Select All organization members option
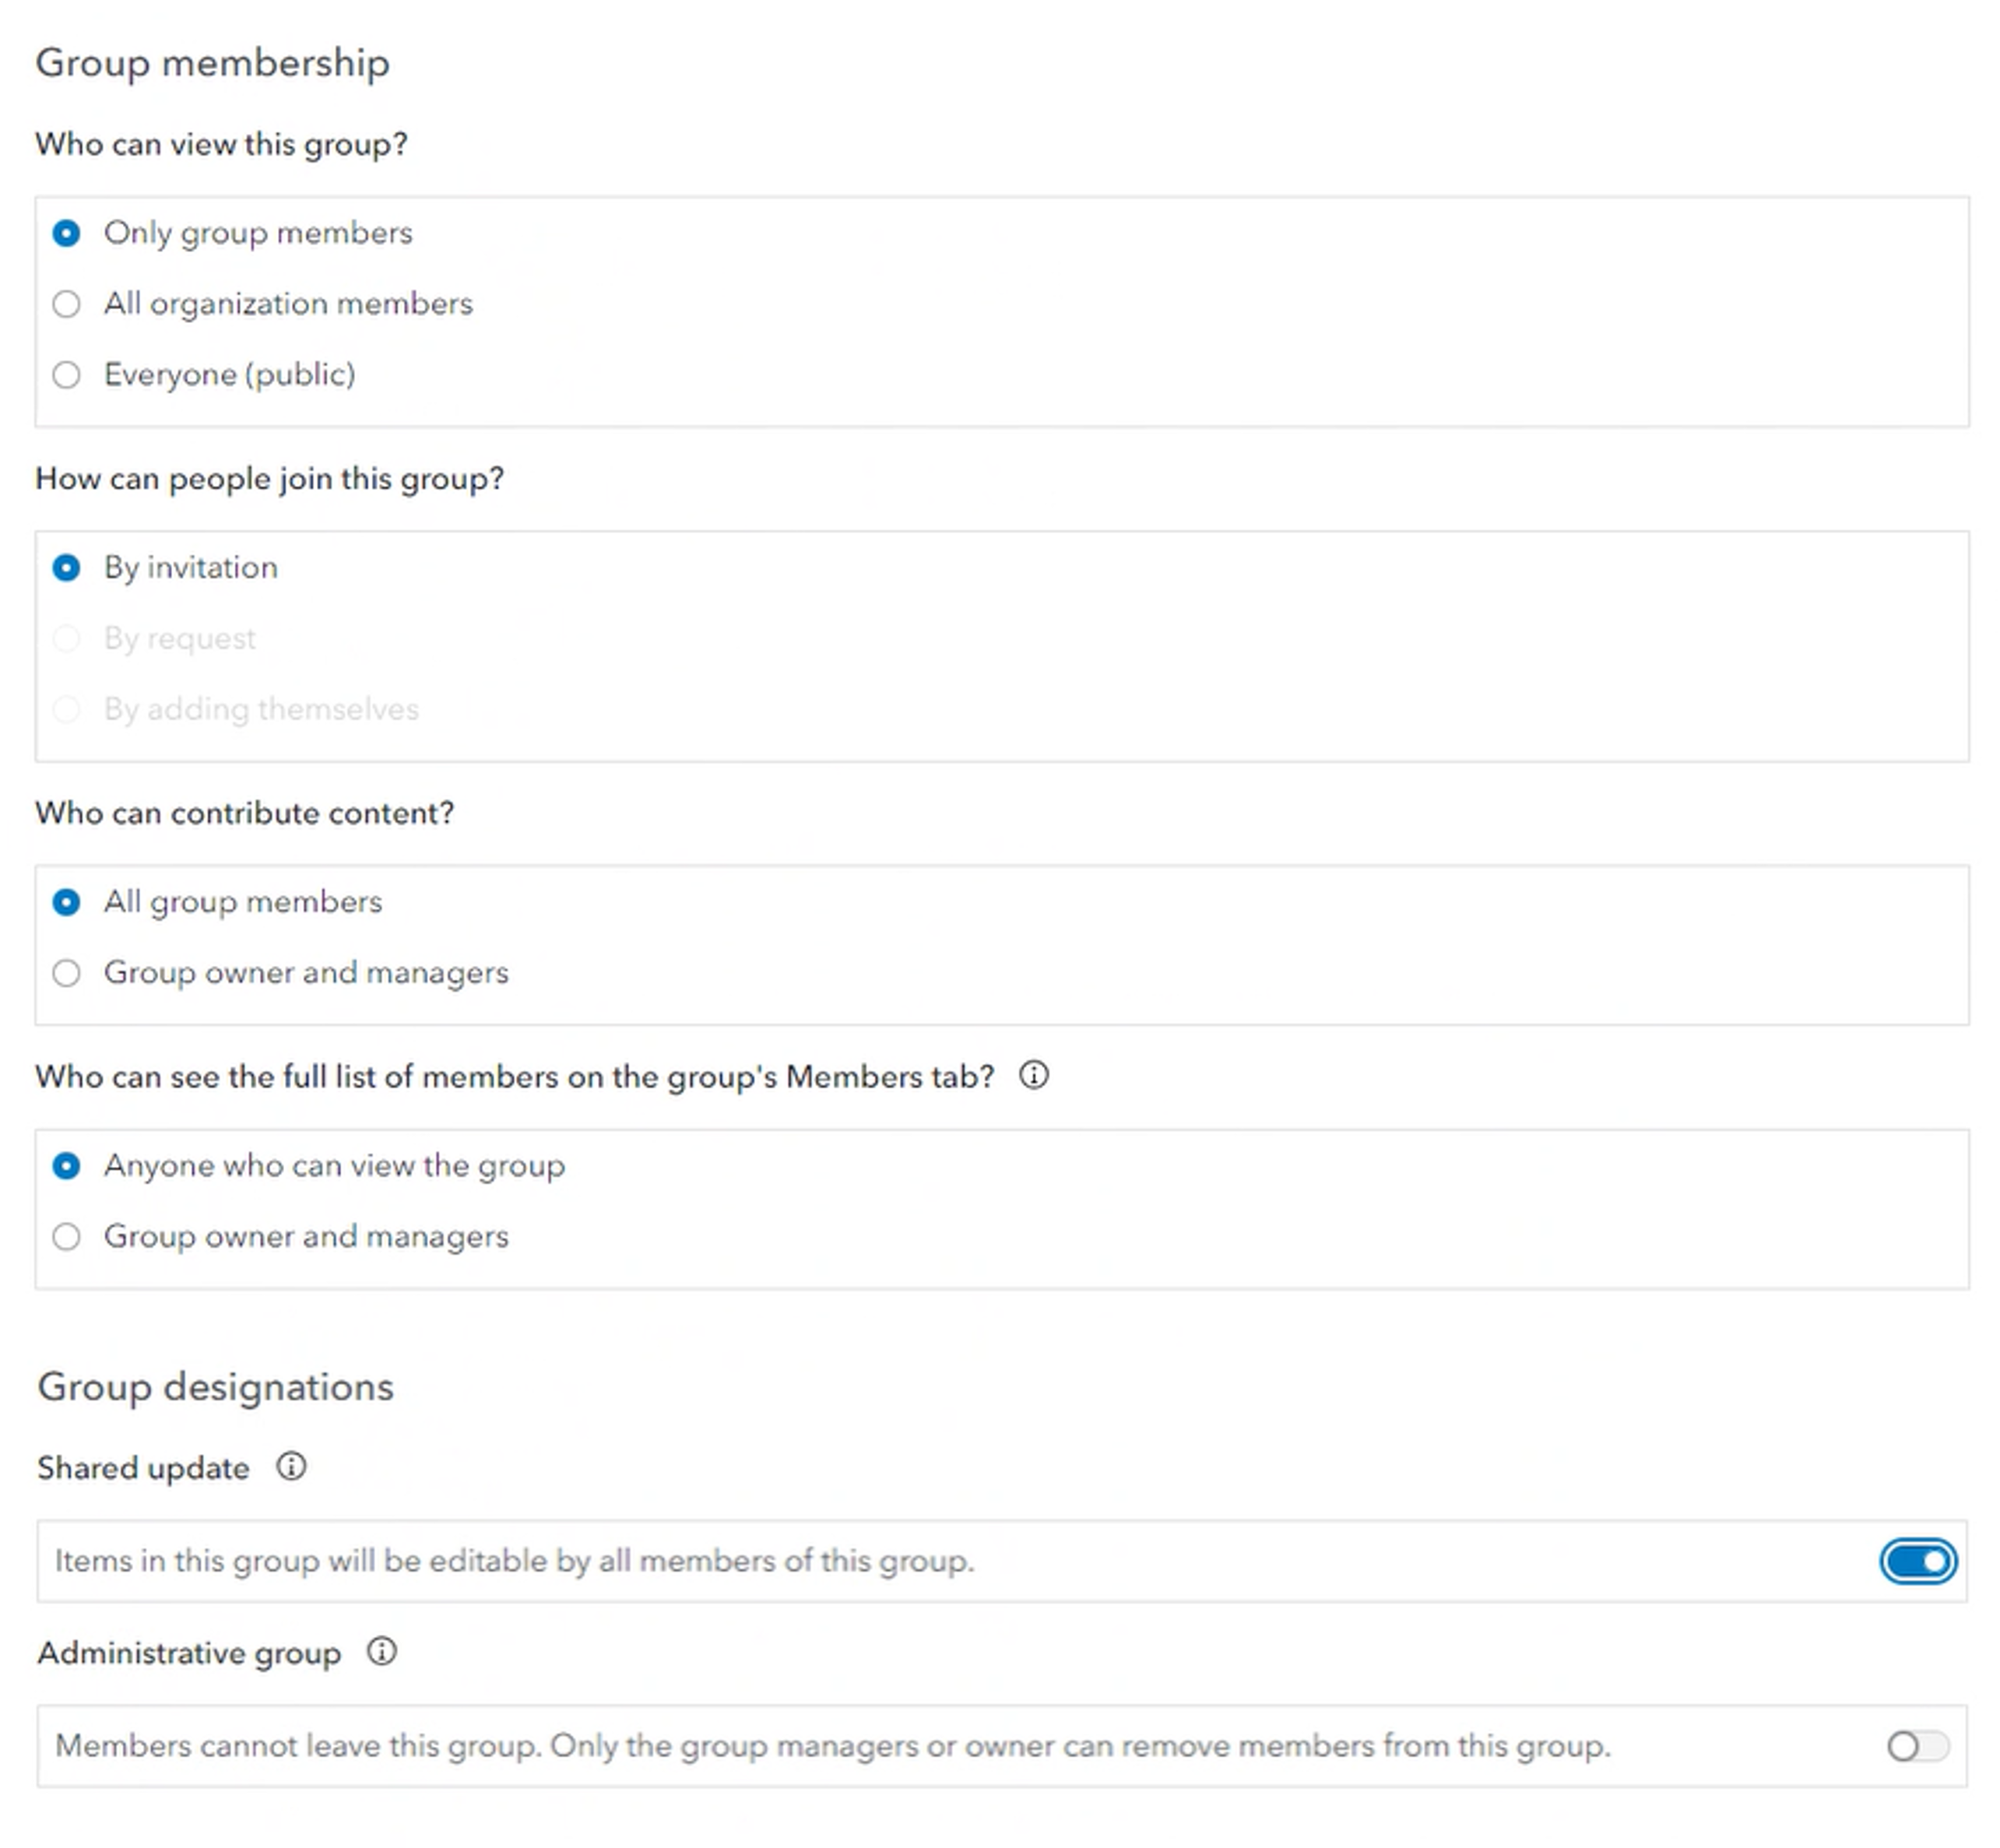The height and width of the screenshot is (1848, 2000). (66, 304)
